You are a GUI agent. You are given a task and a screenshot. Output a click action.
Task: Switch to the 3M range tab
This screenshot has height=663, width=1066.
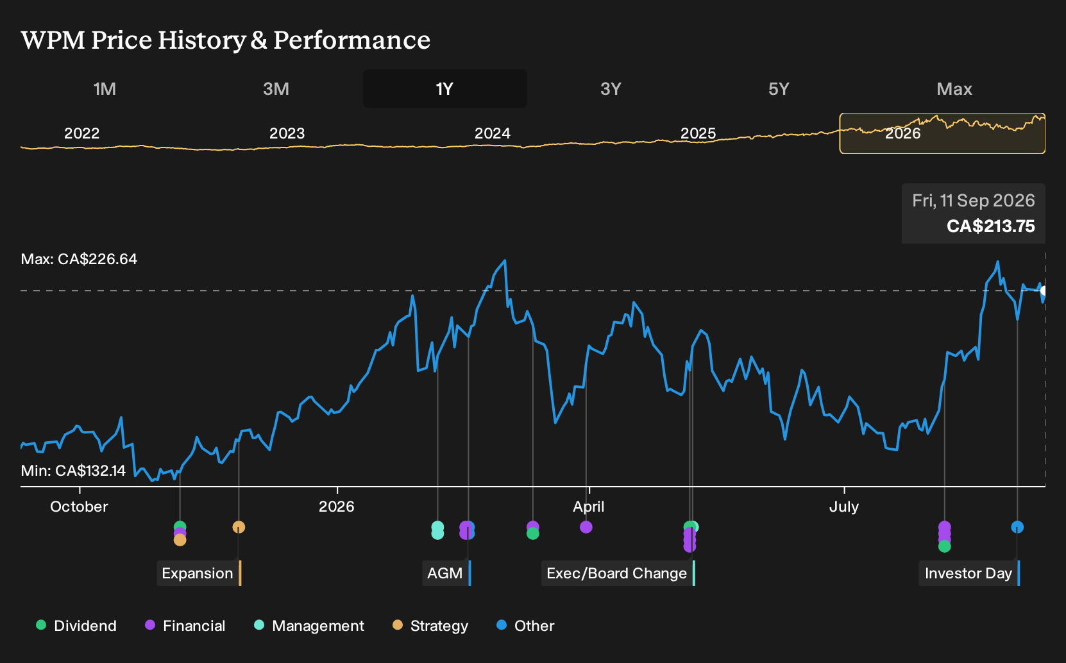[276, 88]
